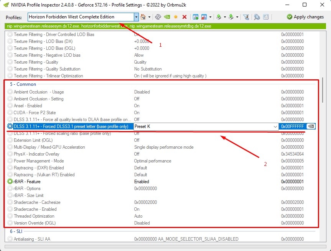Click 'Optimal performance' value

tap(153, 161)
